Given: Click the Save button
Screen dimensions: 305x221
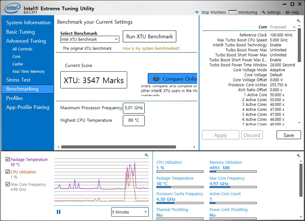Looking at the screenshot, I should pos(288,135).
